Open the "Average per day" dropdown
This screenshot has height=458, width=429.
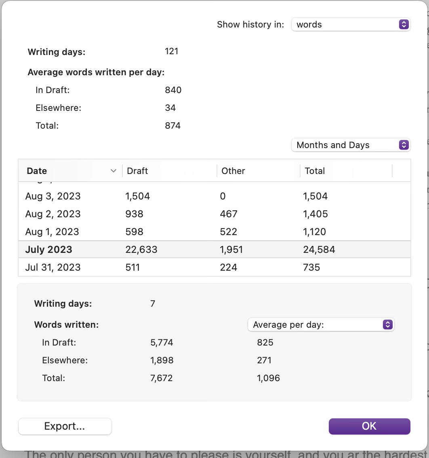click(321, 324)
